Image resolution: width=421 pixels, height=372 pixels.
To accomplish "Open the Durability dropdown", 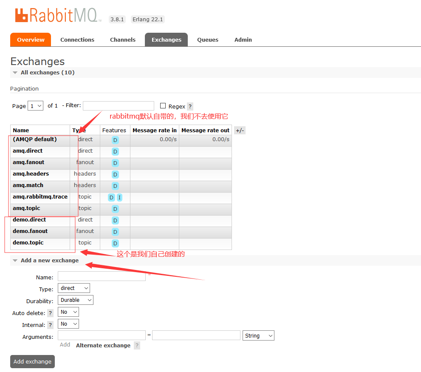I will [76, 300].
